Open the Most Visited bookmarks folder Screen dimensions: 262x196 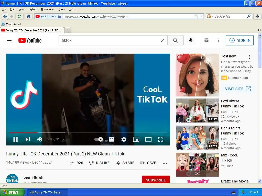11,24
